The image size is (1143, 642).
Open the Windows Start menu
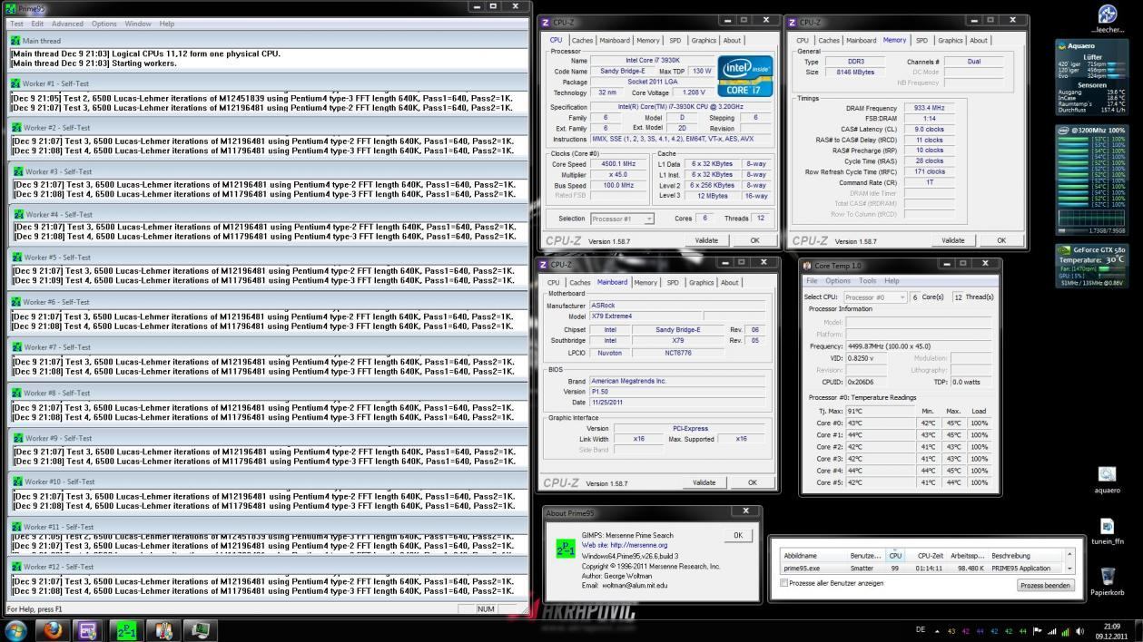16,630
